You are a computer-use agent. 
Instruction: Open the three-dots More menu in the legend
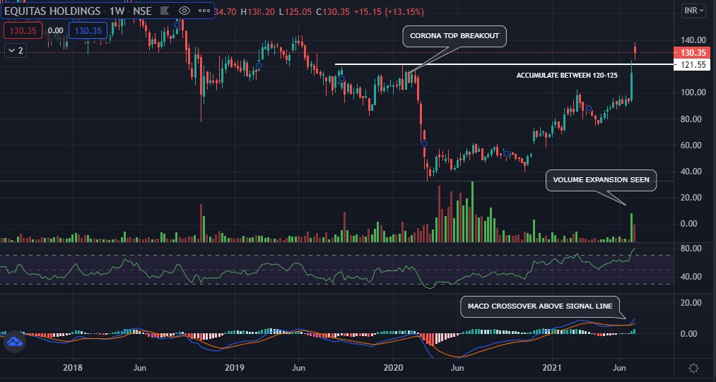203,11
